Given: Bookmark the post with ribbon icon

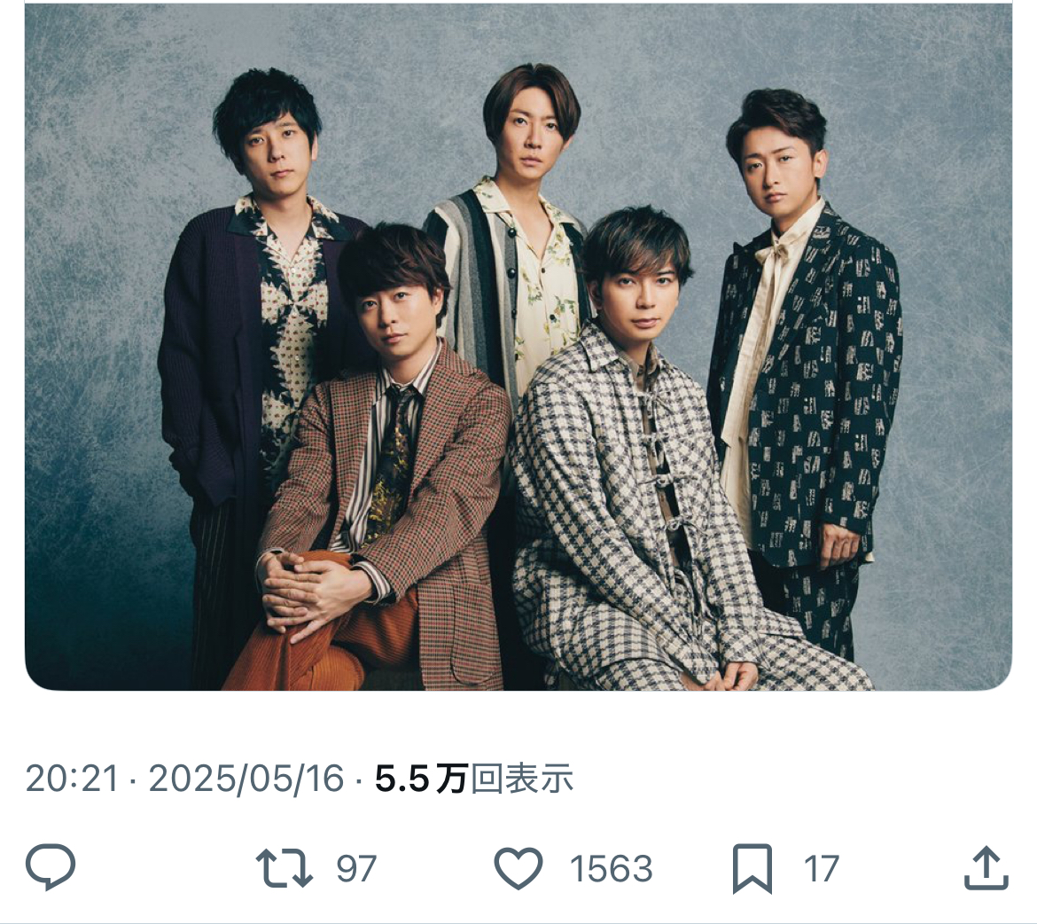Looking at the screenshot, I should point(752,868).
